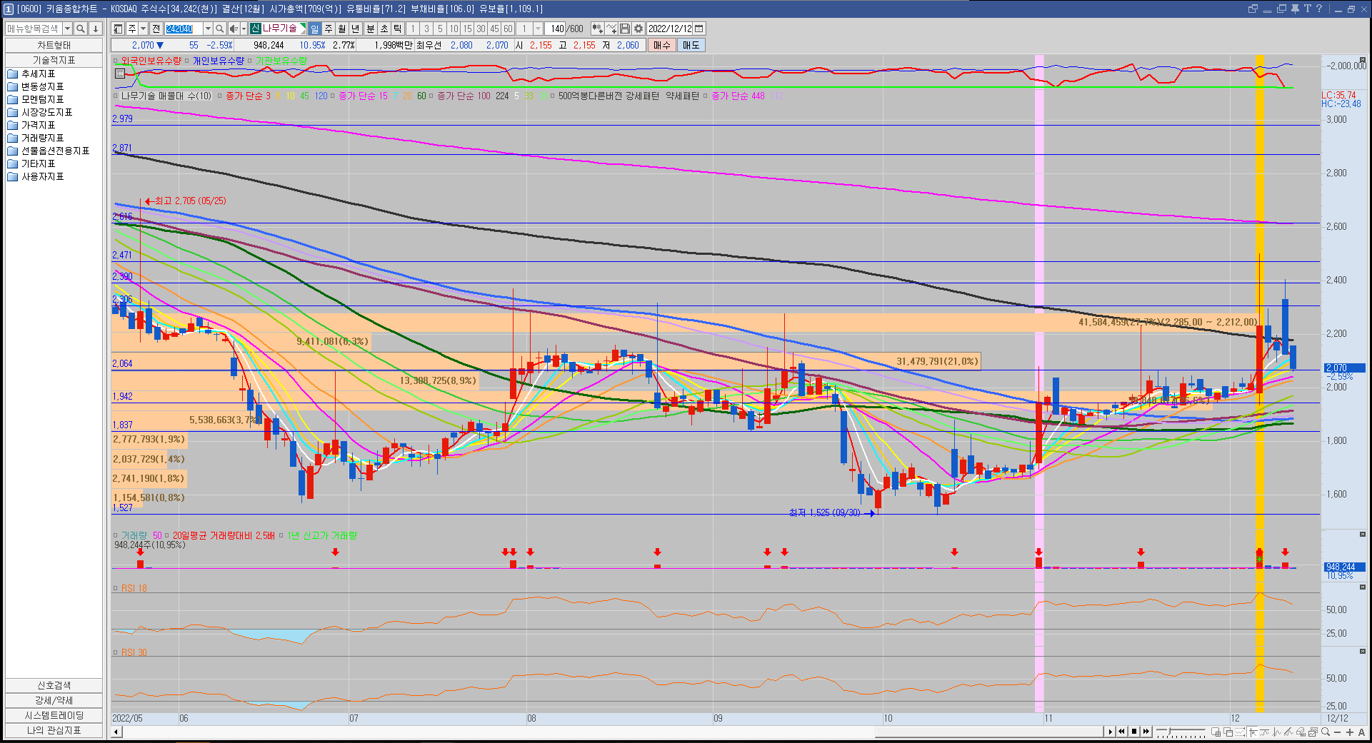Open chart settings gear icon
The height and width of the screenshot is (743, 1372).
639,29
